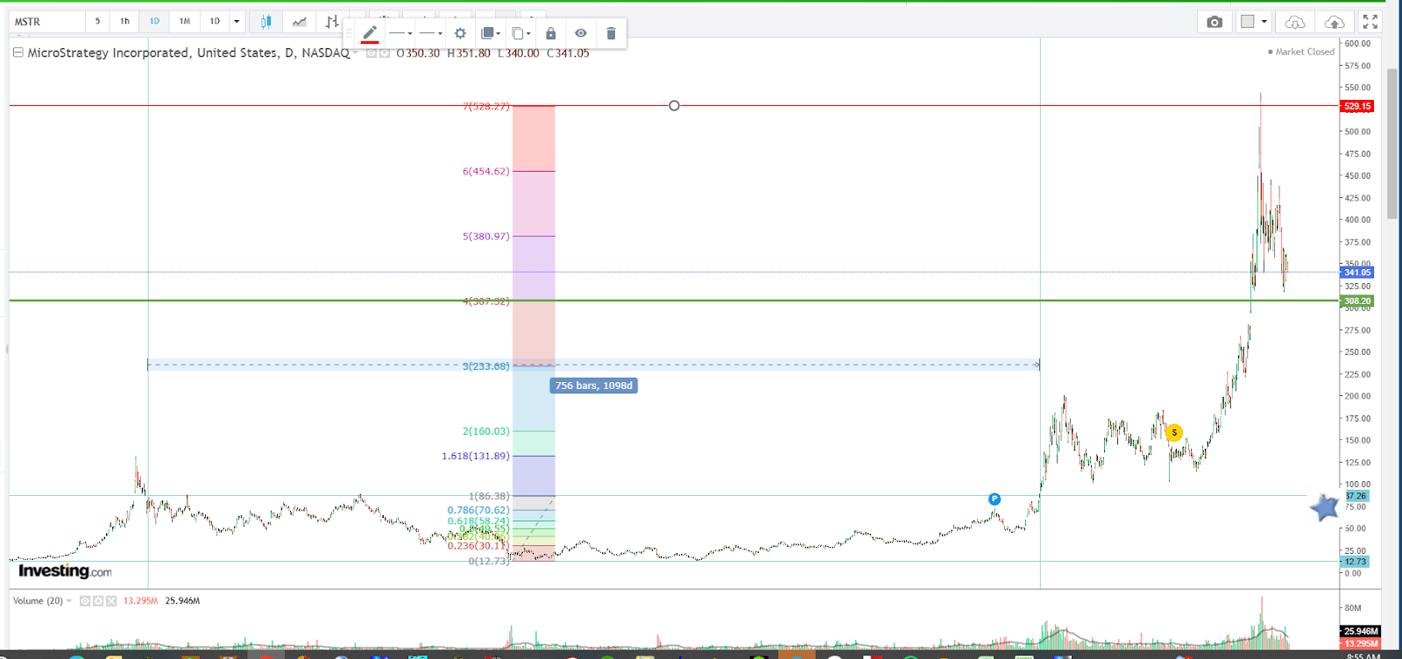Take a chart snapshot with the camera icon
The image size is (1402, 659).
click(1214, 22)
